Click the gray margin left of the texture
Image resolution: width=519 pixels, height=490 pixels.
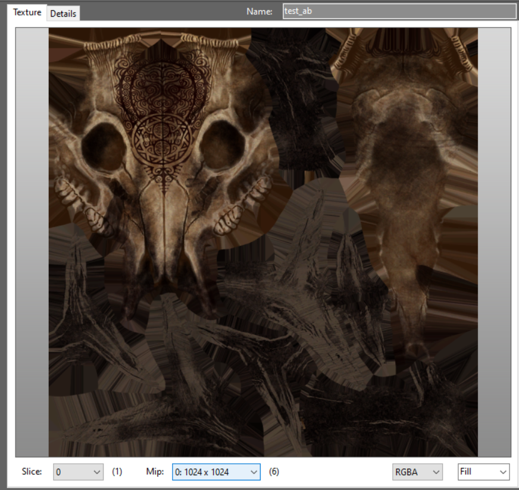[32, 238]
